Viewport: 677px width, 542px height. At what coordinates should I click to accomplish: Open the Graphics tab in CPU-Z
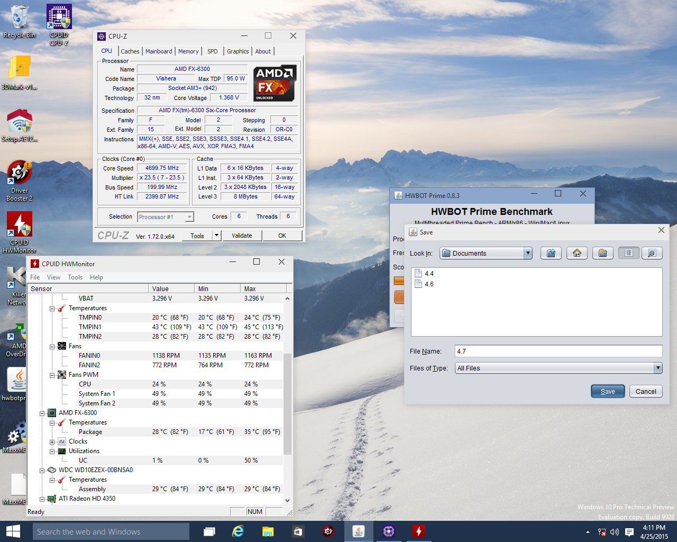click(237, 51)
